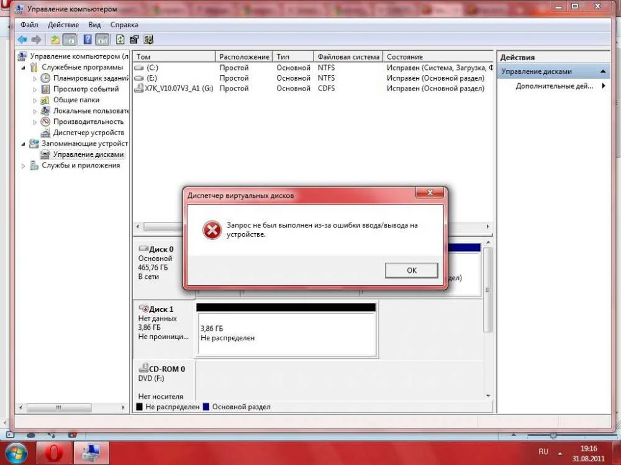Click the Общие папки icon
This screenshot has height=465, width=621.
coord(45,100)
